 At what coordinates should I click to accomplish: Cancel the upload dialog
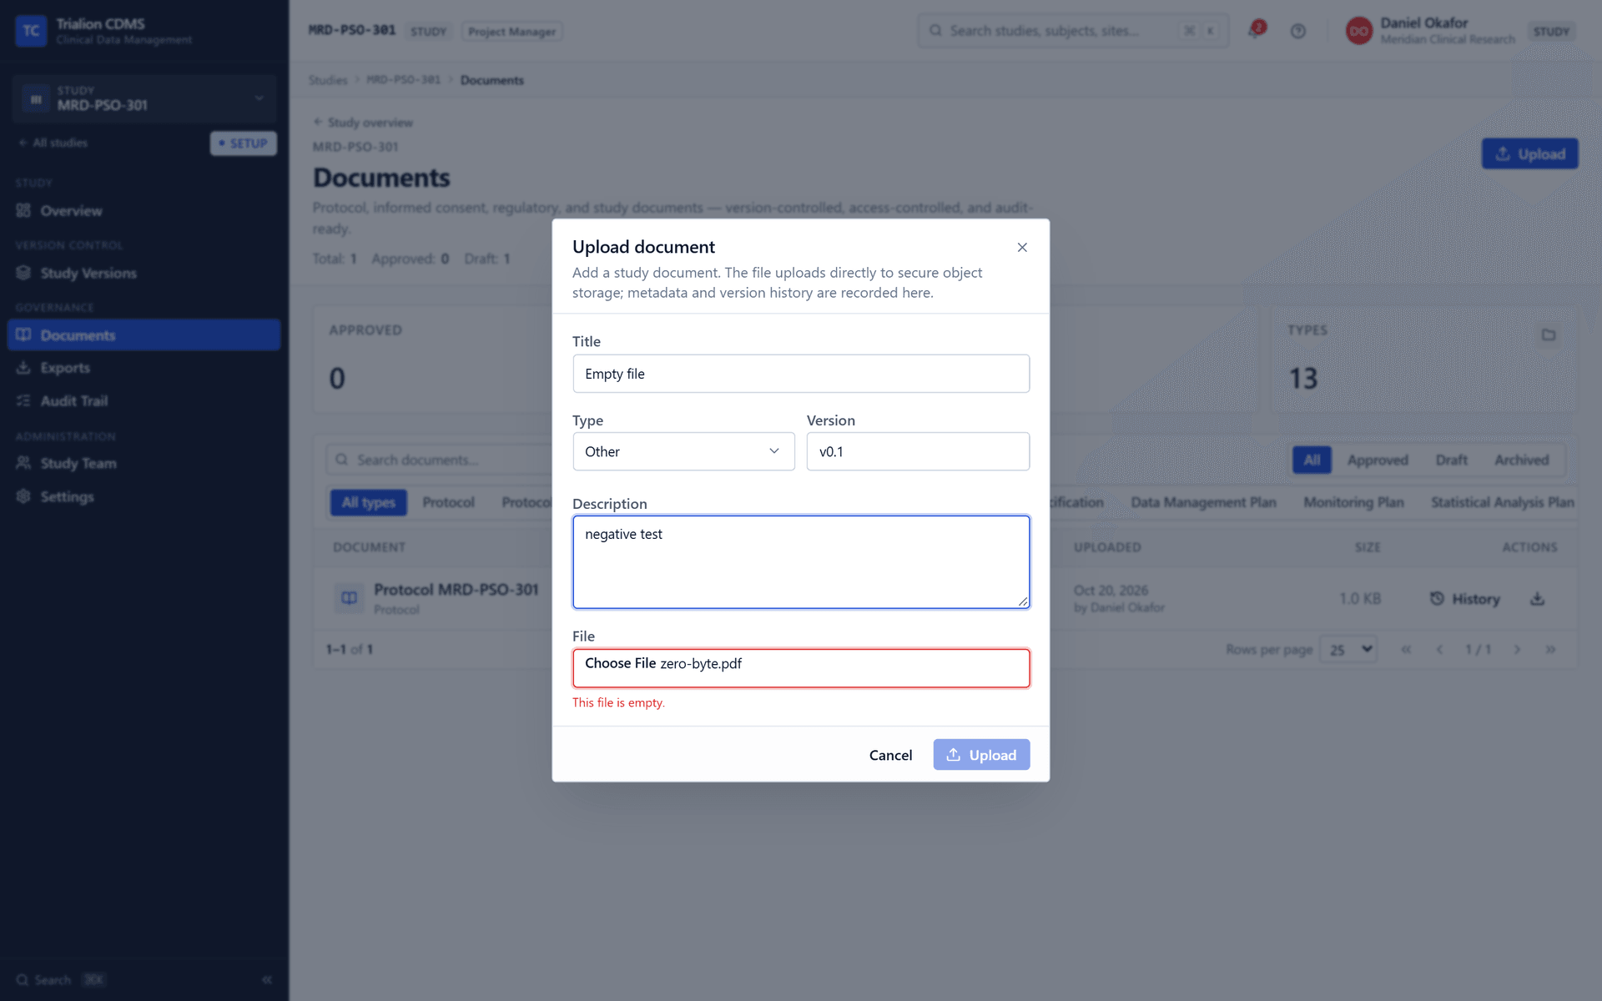point(890,755)
